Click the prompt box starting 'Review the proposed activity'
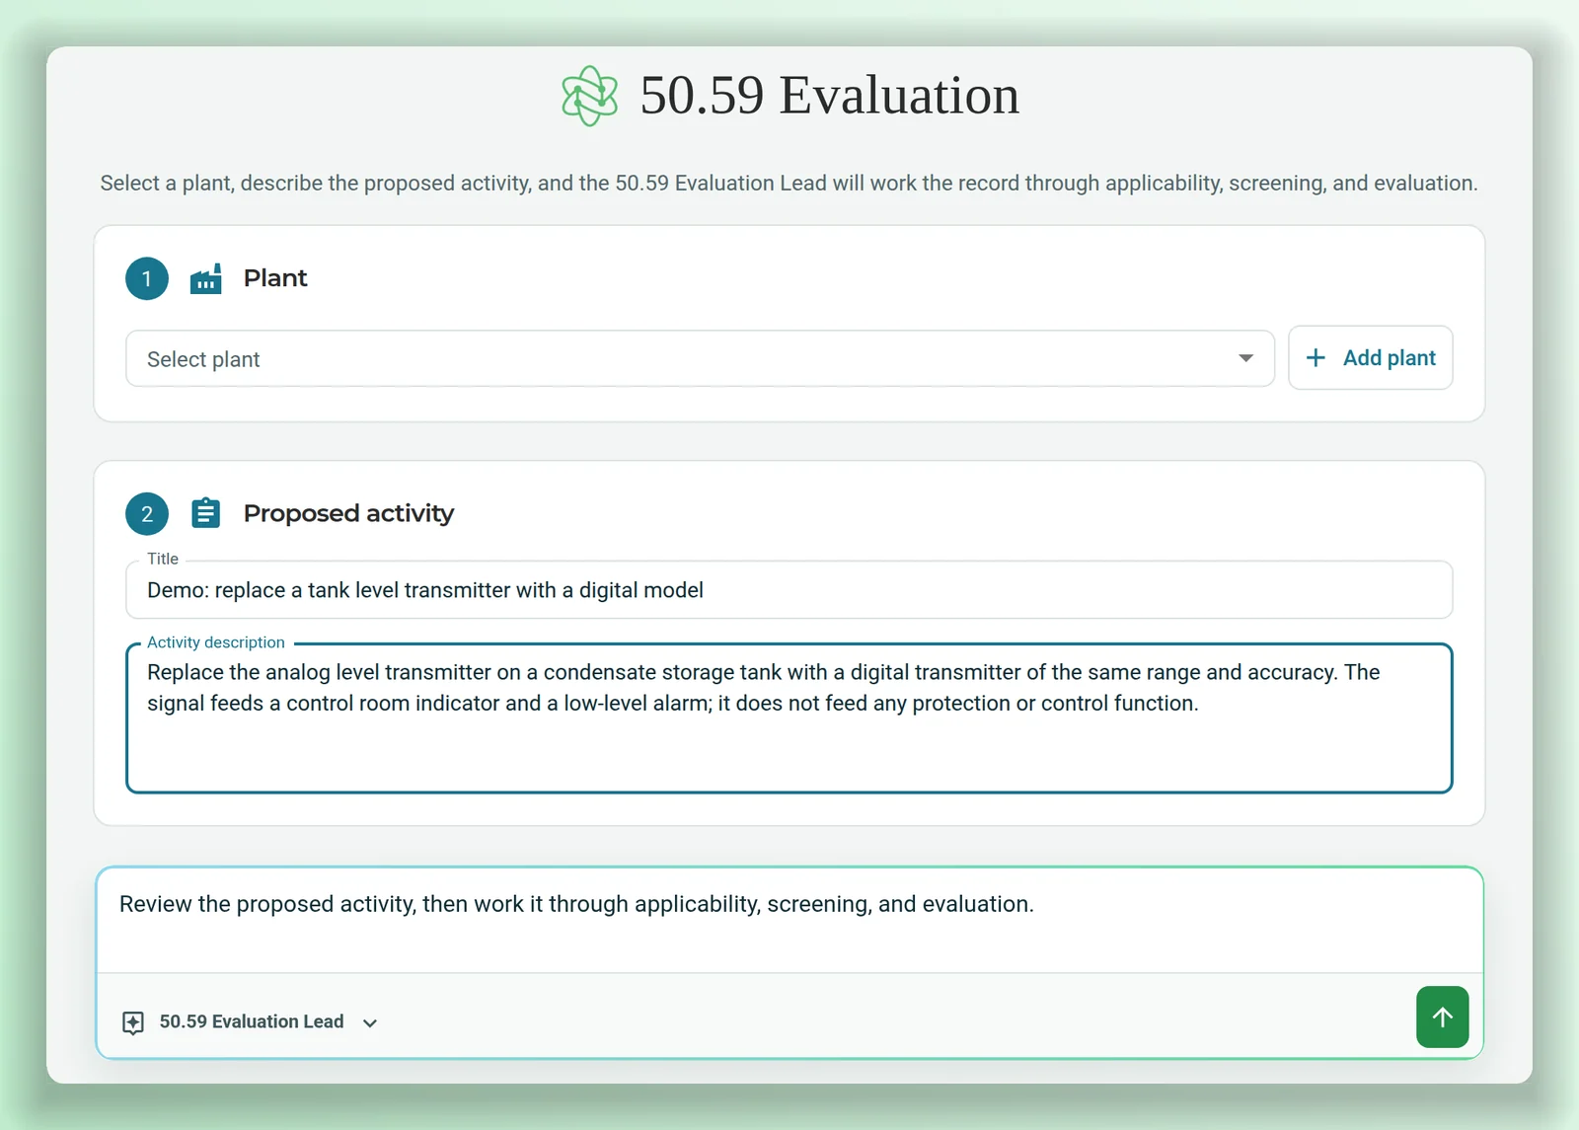1579x1130 pixels. [789, 920]
